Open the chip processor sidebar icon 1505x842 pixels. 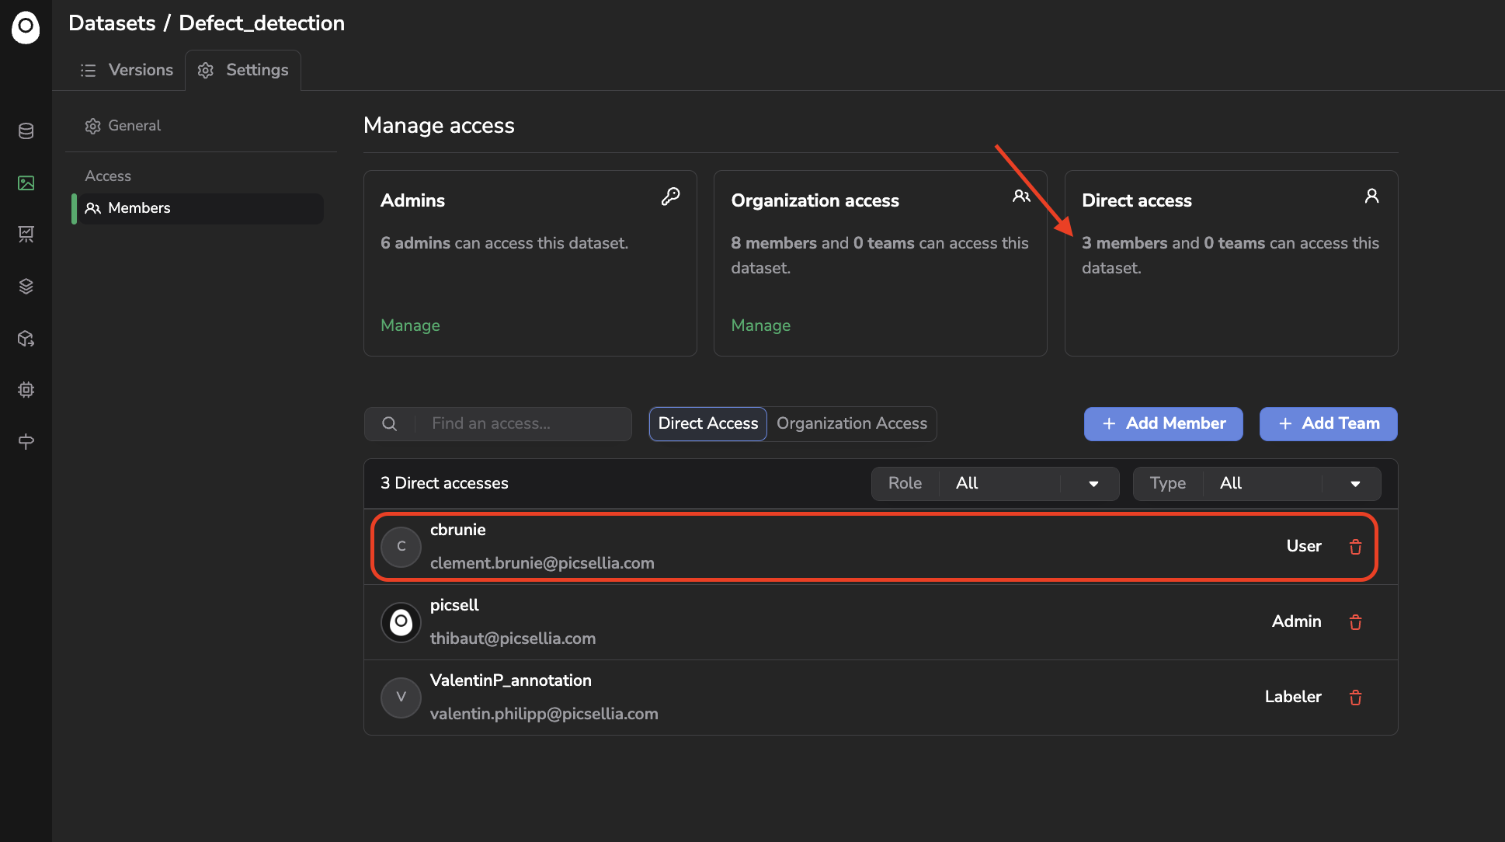(x=26, y=390)
